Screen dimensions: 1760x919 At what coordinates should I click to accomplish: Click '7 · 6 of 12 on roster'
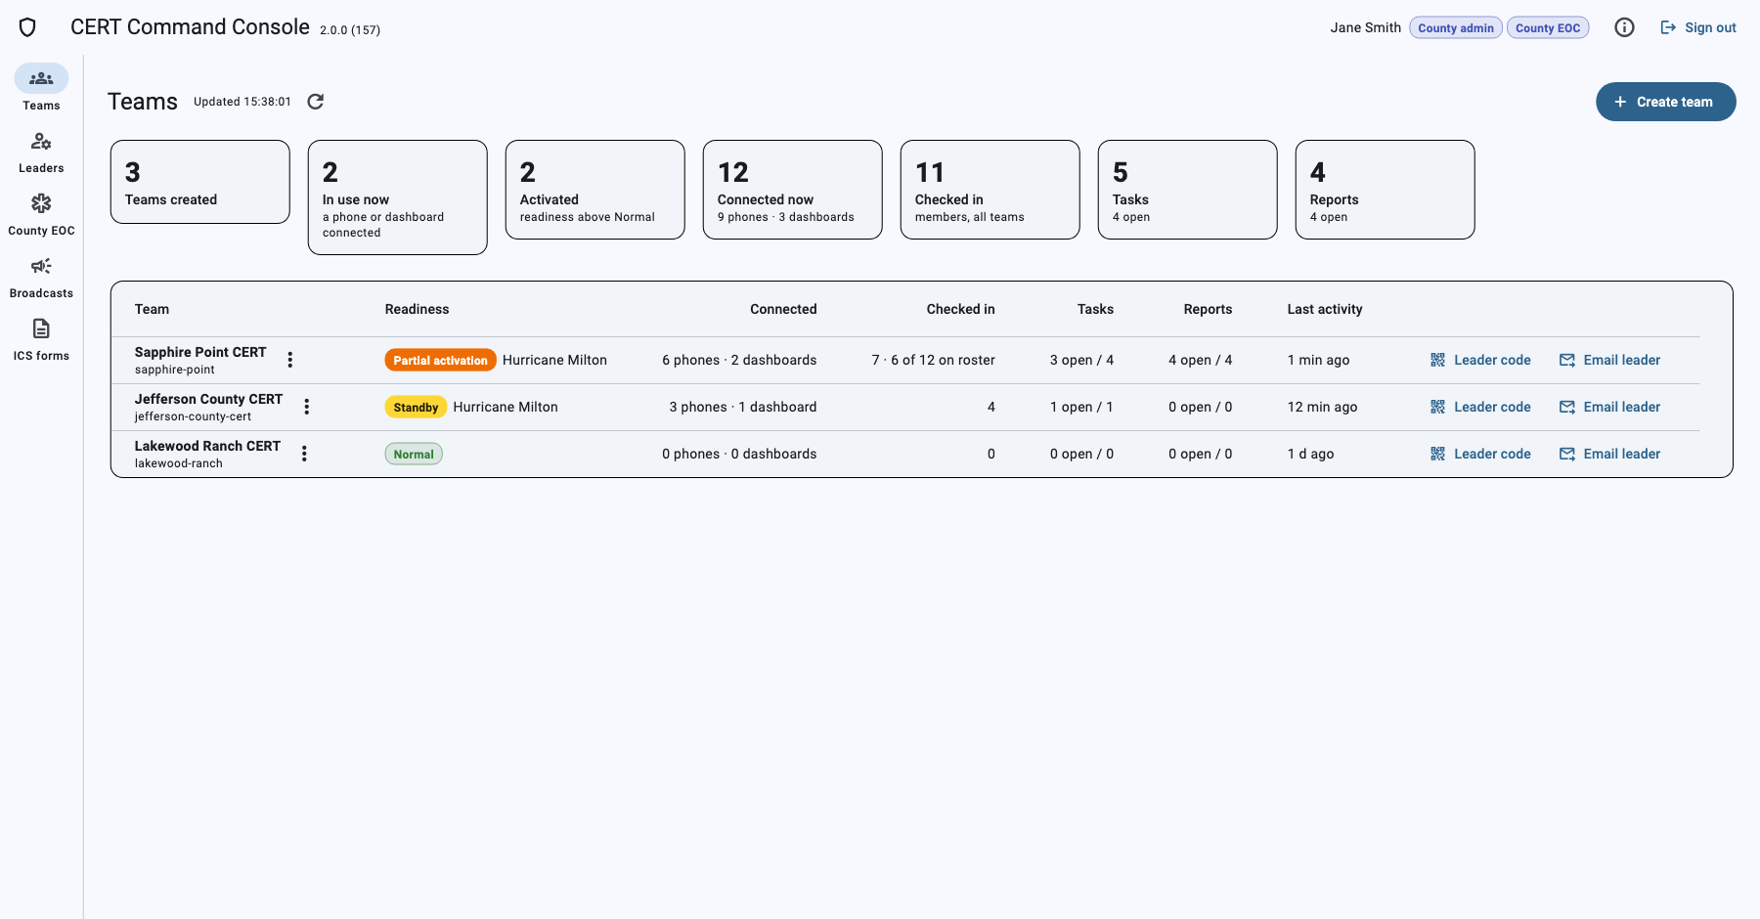pos(933,360)
